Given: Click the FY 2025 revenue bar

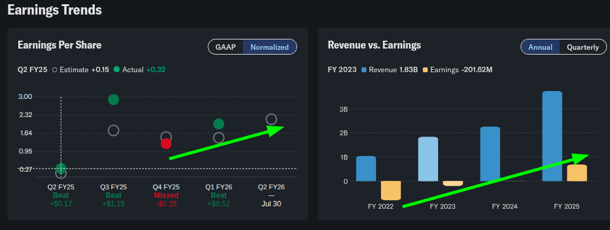Looking at the screenshot, I should click(x=552, y=136).
